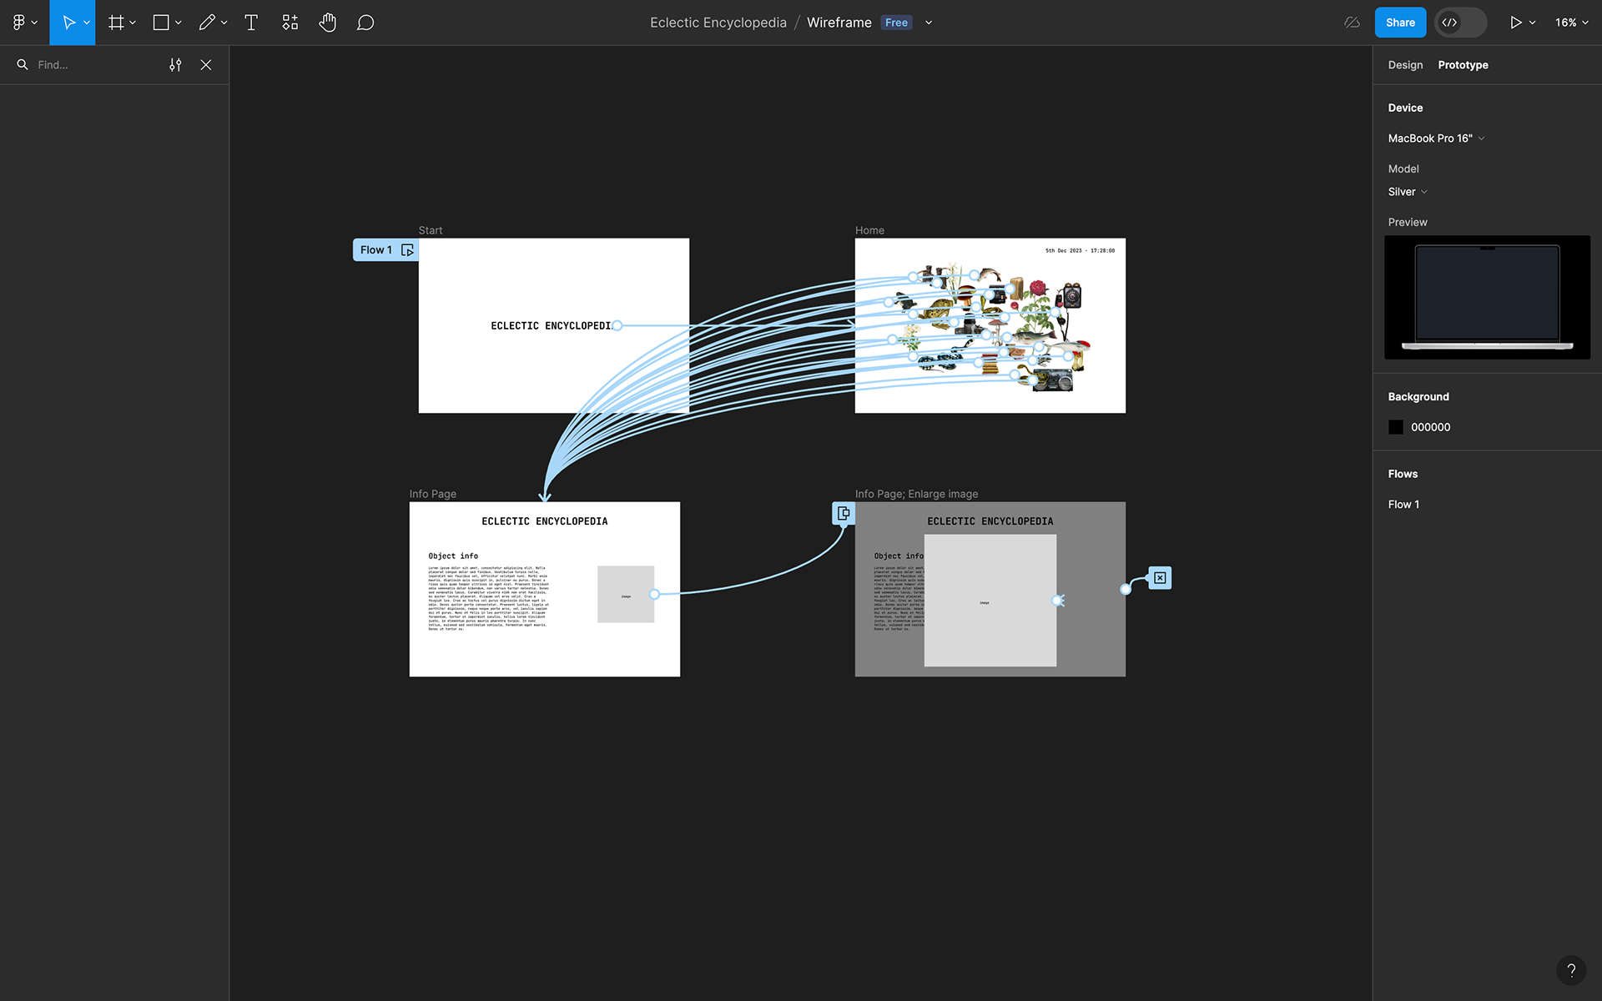1602x1001 pixels.
Task: Open the help question mark button
Action: [x=1571, y=970]
